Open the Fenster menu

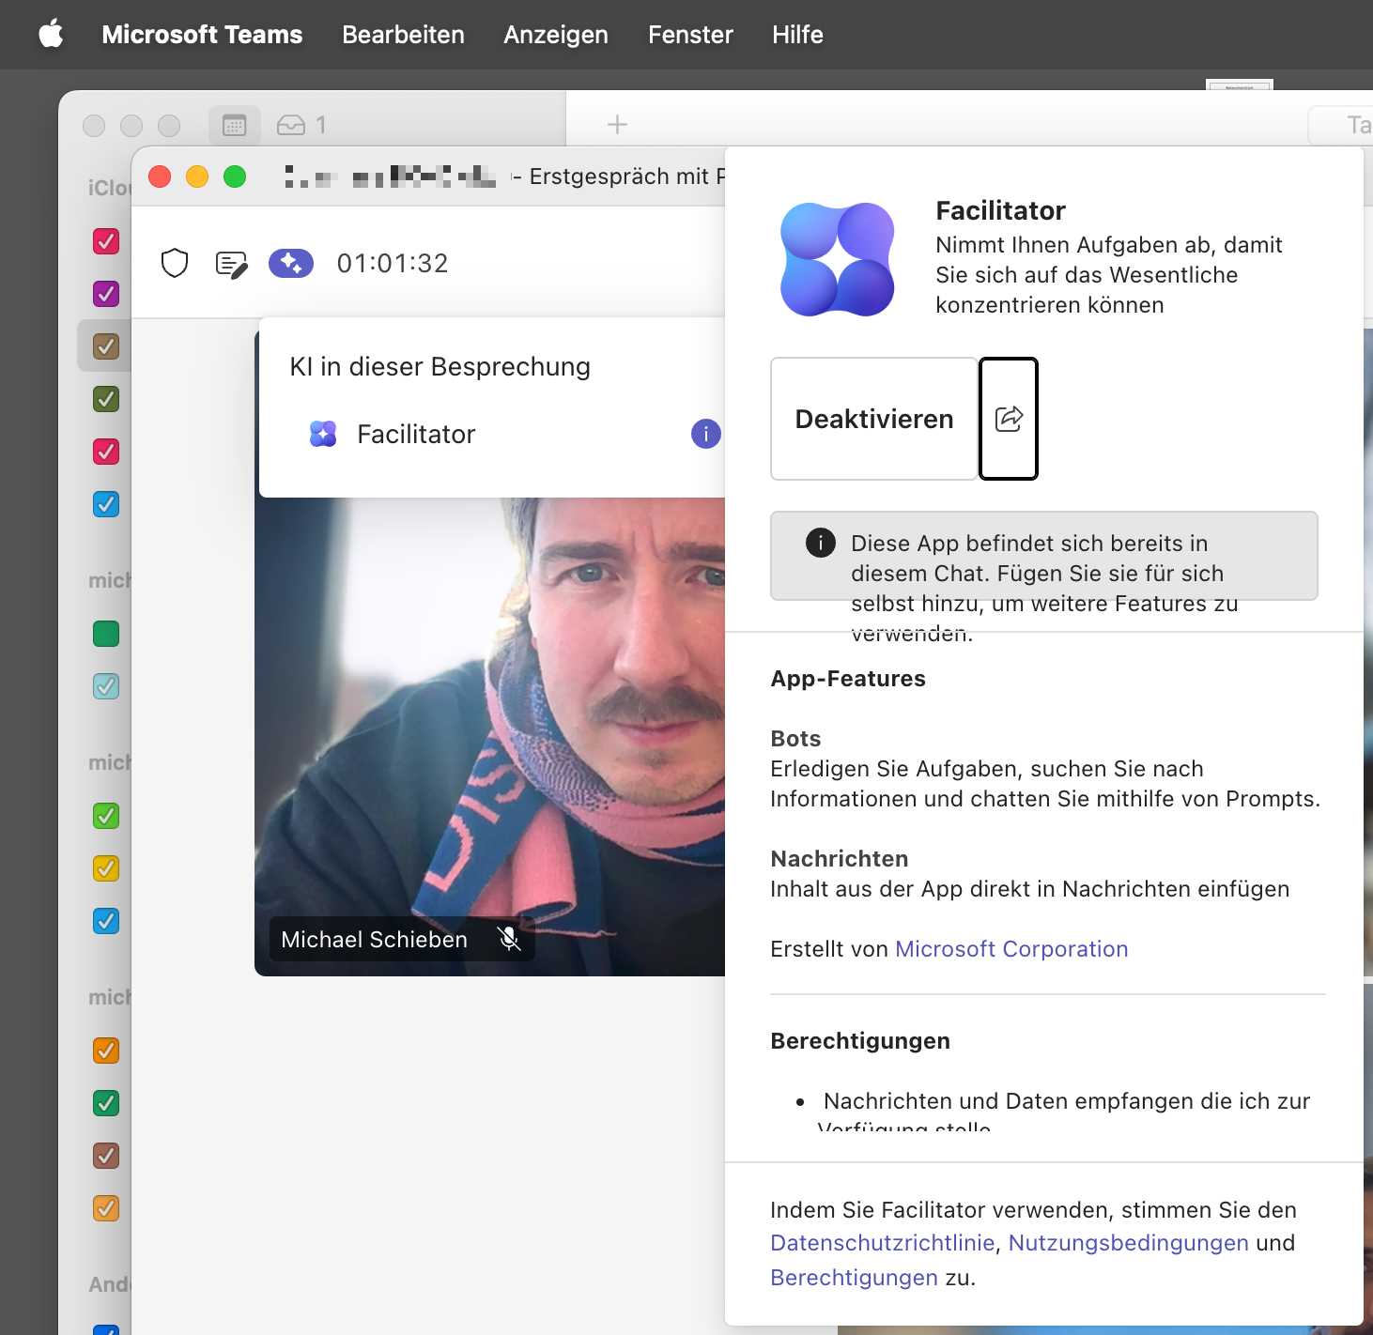point(690,35)
